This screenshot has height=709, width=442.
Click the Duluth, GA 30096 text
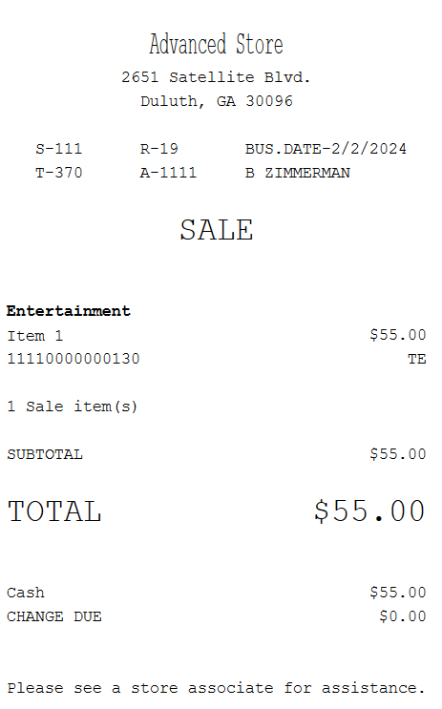(x=217, y=101)
